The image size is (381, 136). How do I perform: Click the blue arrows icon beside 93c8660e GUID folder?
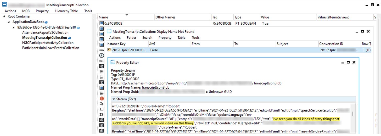pyautogui.click(x=78, y=27)
